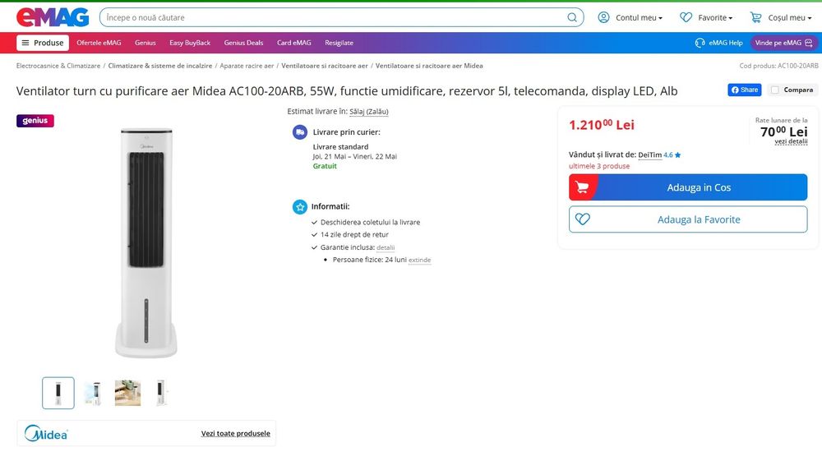This screenshot has width=822, height=452.
Task: Click the search magnifier icon
Action: click(x=572, y=17)
